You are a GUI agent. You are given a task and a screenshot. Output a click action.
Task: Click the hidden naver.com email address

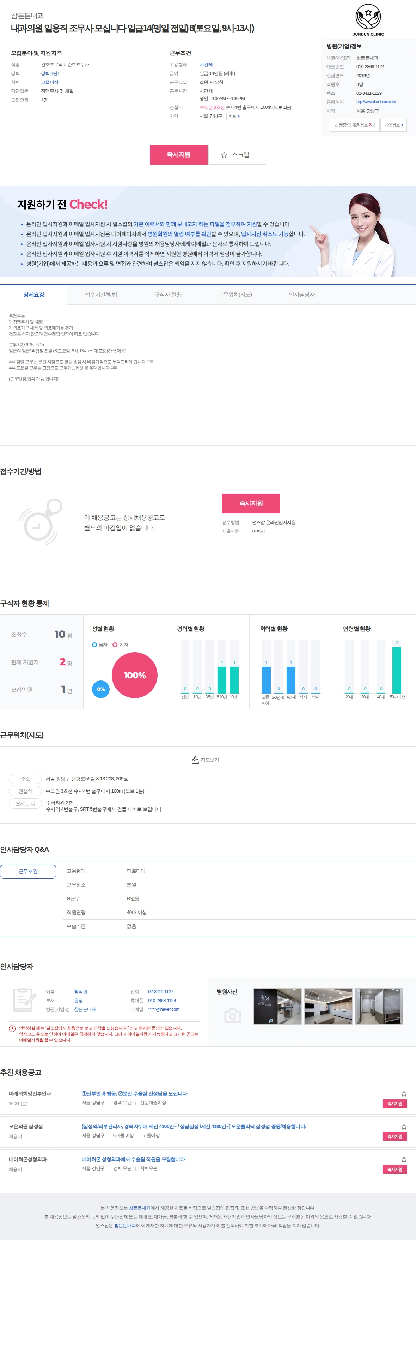tap(164, 1009)
